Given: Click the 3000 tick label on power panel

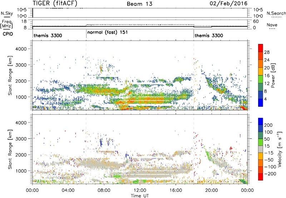Looking at the screenshot, I should click(x=21, y=65).
